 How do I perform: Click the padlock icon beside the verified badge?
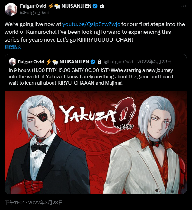tap(102, 6)
